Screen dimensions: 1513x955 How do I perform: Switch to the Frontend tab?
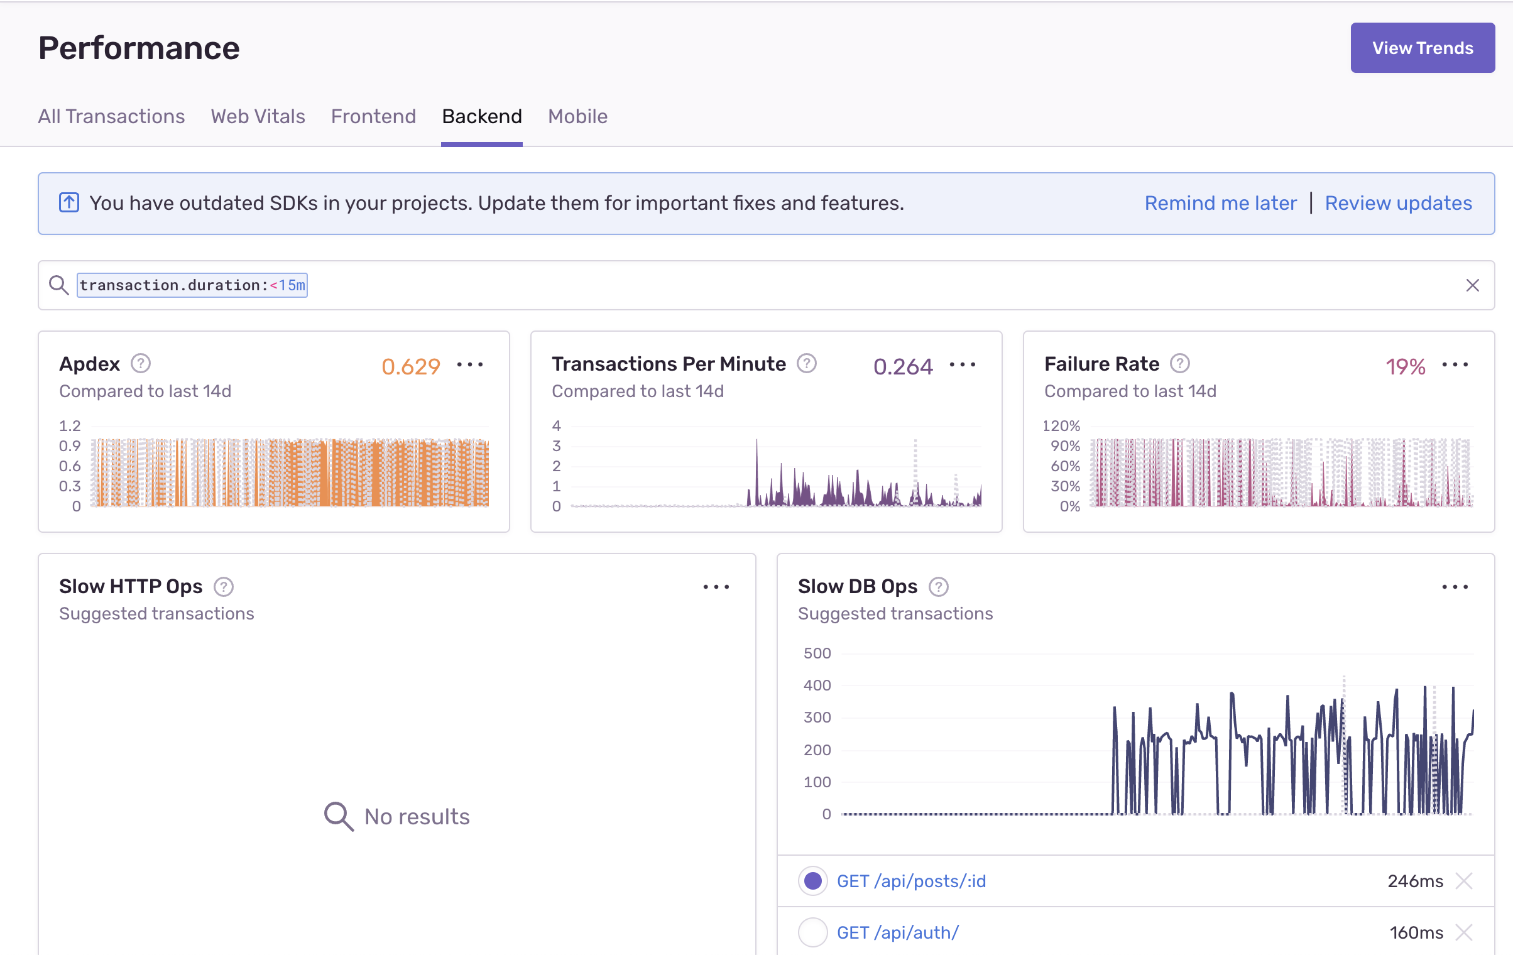click(373, 116)
